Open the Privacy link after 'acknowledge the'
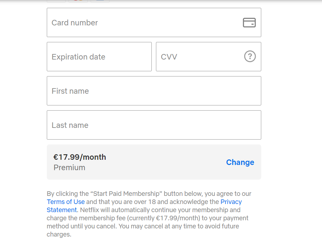 [231, 202]
